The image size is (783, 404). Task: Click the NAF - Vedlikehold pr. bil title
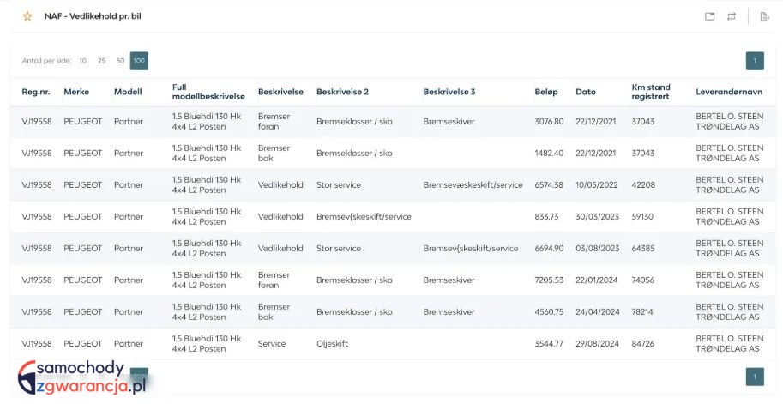pos(93,16)
